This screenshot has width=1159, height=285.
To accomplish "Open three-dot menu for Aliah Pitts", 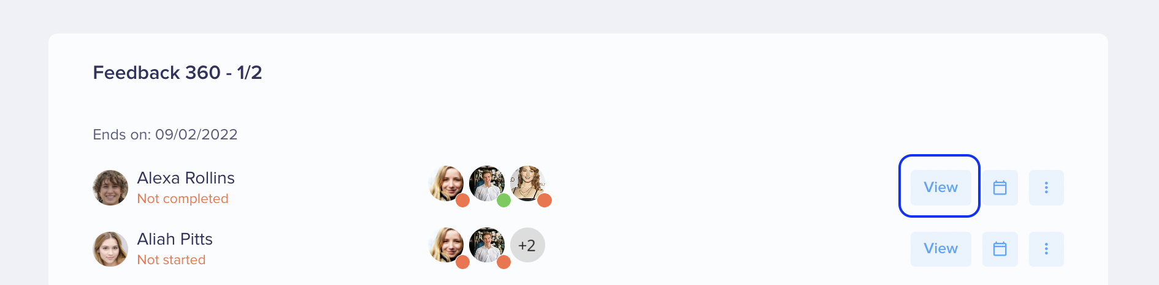I will 1046,249.
